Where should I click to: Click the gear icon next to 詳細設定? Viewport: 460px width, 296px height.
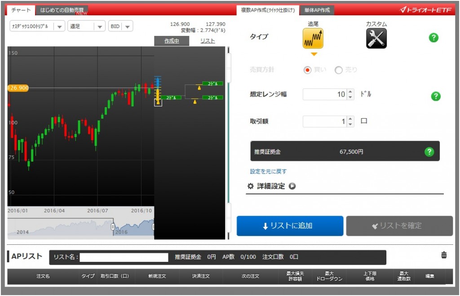click(251, 186)
